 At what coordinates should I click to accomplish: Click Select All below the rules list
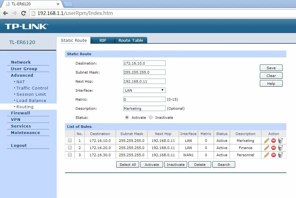coord(127,164)
